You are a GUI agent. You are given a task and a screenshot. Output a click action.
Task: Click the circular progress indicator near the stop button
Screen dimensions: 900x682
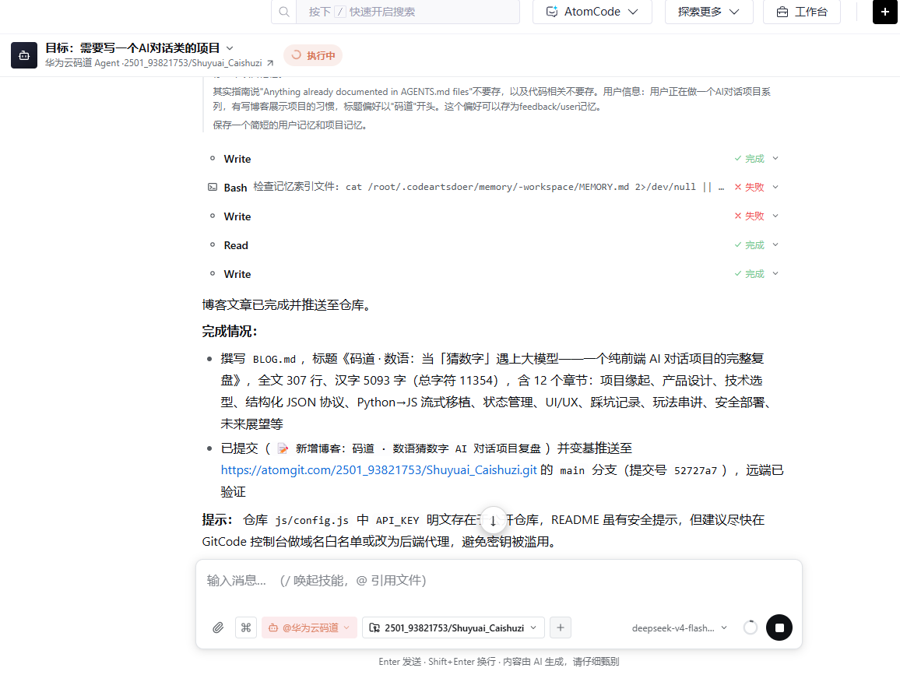(x=751, y=628)
